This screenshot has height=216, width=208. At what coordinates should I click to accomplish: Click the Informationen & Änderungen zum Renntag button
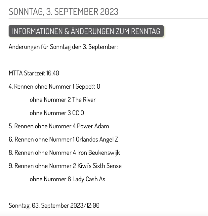click(86, 31)
